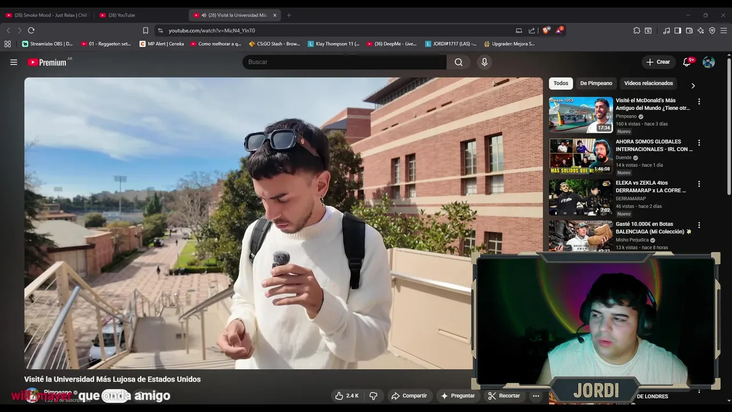Go forward in browser history
732x412 pixels.
tap(19, 30)
